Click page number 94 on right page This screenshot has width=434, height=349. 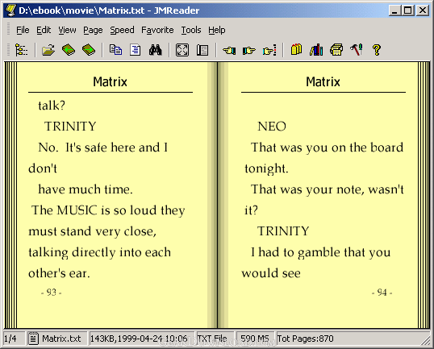tap(382, 293)
